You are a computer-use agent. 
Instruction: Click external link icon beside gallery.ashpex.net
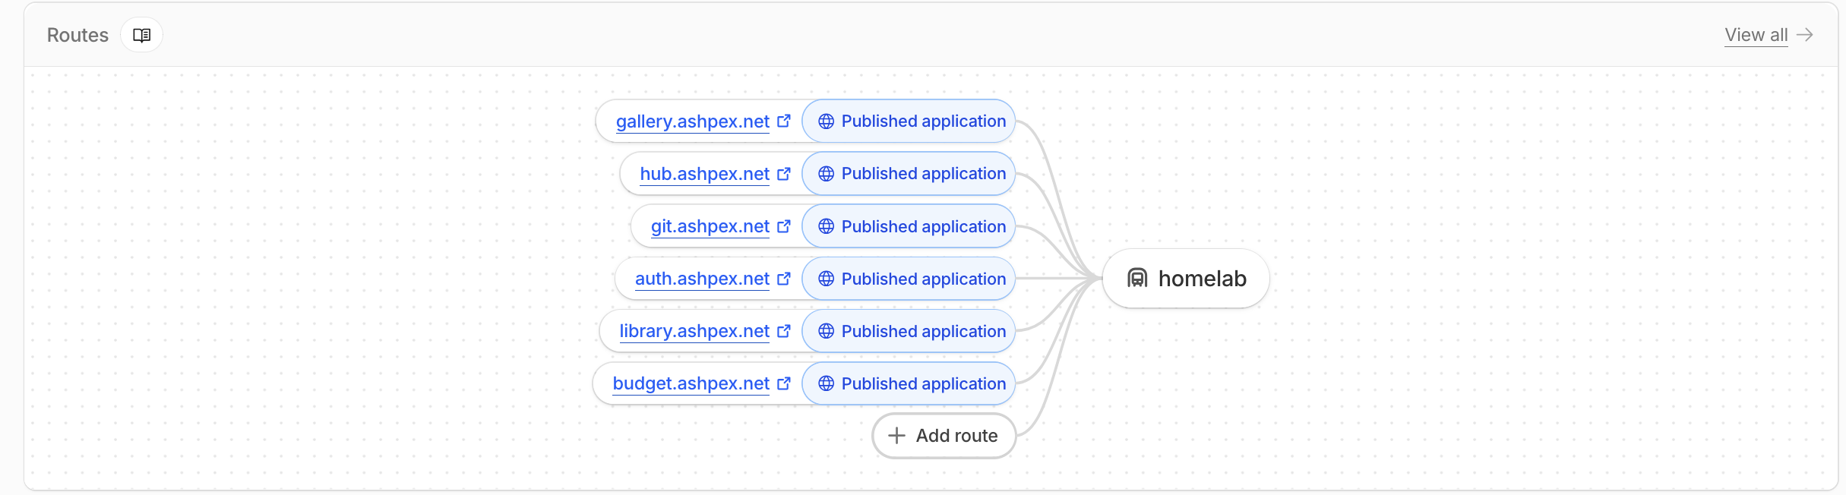tap(784, 121)
